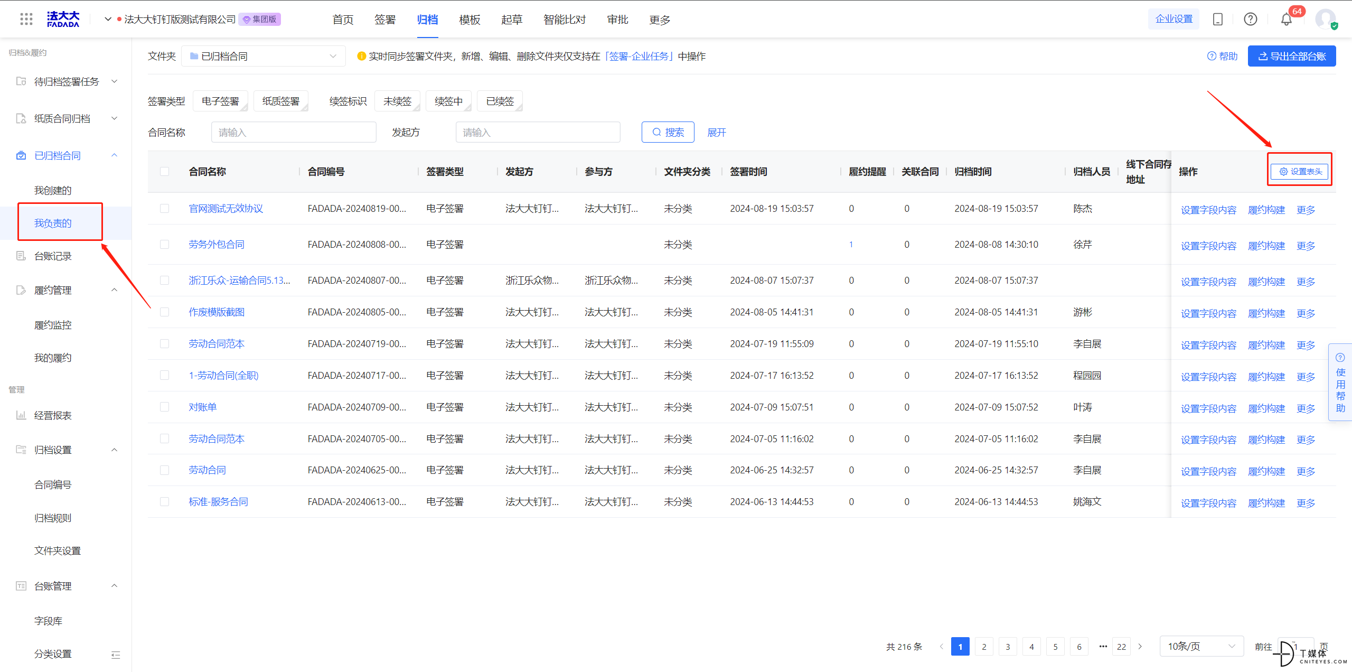Open the company switcher dropdown arrow

[x=108, y=20]
